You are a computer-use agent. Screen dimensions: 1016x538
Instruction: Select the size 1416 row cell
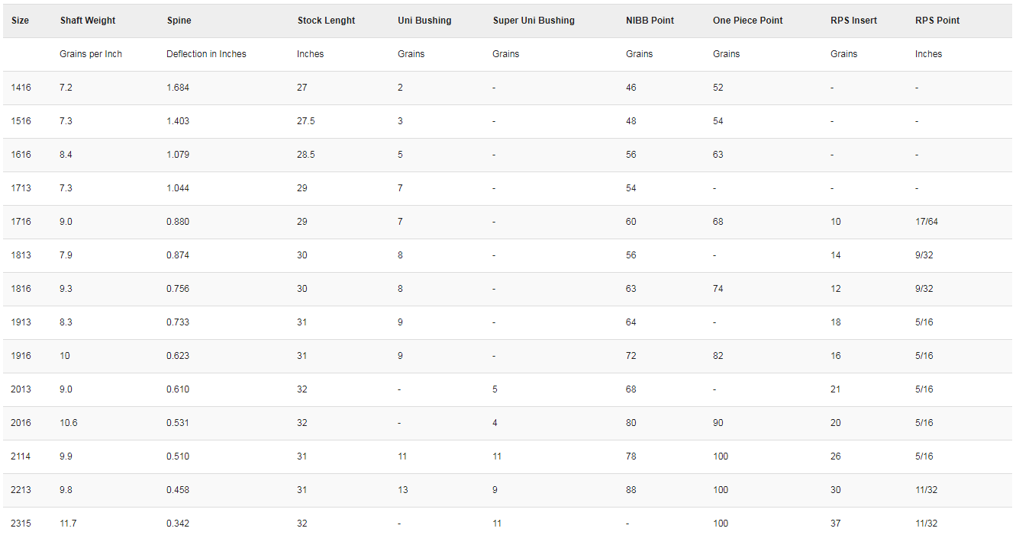click(x=21, y=88)
